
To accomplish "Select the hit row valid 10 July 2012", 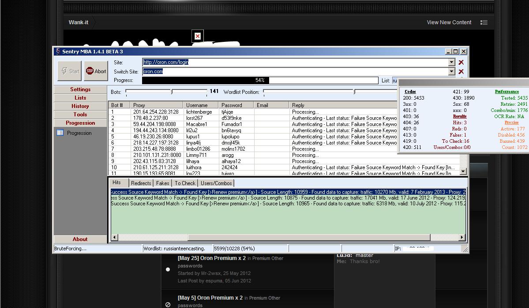I will pyautogui.click(x=288, y=204).
